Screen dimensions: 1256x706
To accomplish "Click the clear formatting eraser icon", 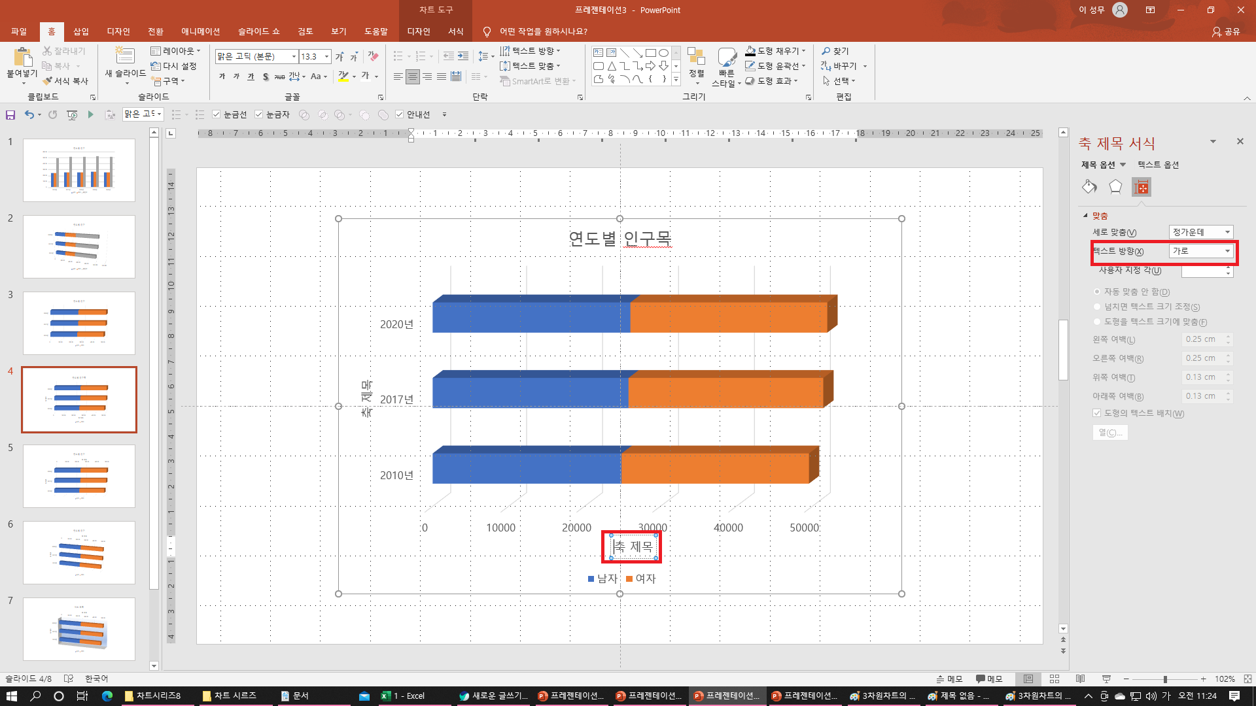I will click(x=374, y=56).
